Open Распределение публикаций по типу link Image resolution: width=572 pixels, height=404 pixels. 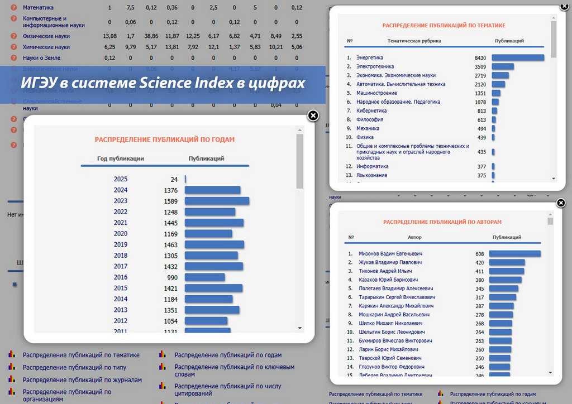click(74, 368)
